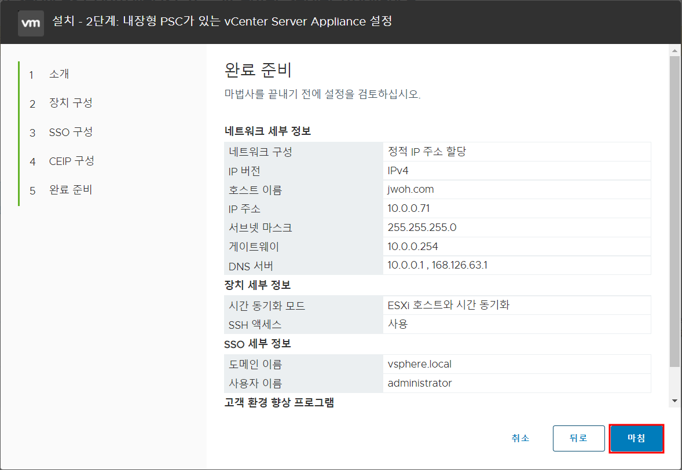Click the SSH 액세스 label cell
The width and height of the screenshot is (682, 470).
pos(303,324)
